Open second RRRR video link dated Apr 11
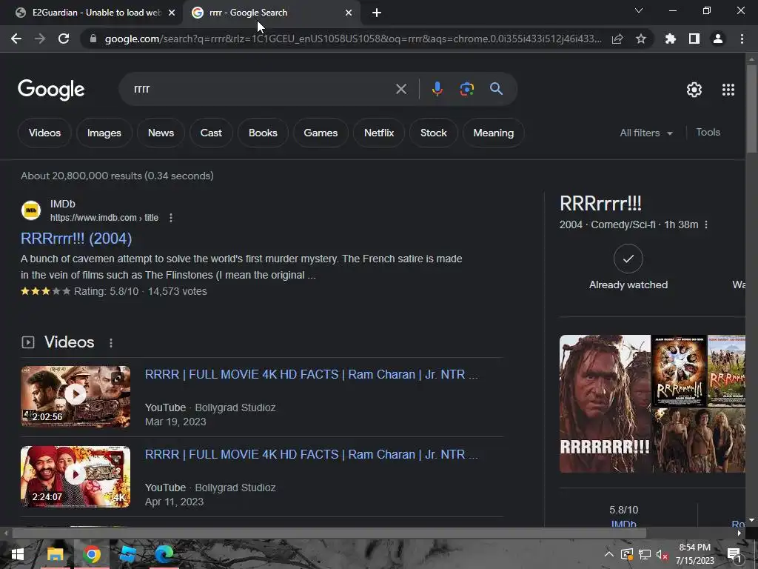The height and width of the screenshot is (569, 758). tap(312, 454)
